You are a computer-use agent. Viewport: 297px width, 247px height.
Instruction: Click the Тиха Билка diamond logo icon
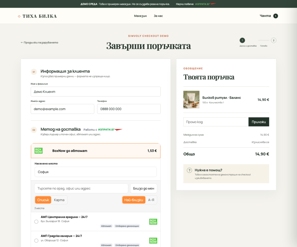[x=19, y=16]
